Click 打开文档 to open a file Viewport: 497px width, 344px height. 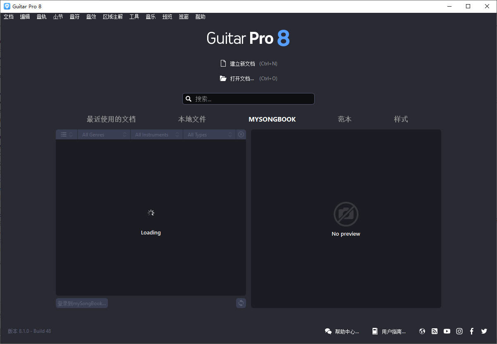(242, 79)
